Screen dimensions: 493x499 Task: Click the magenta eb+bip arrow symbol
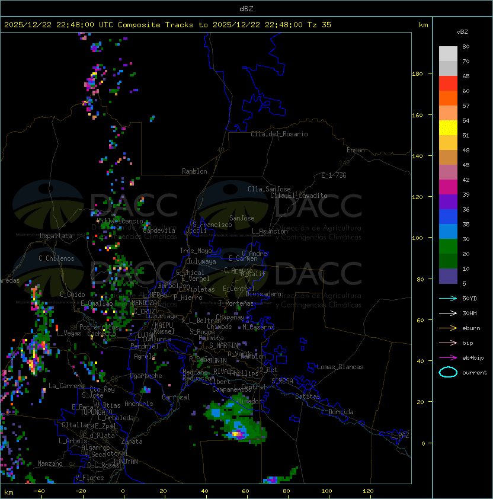(448, 358)
